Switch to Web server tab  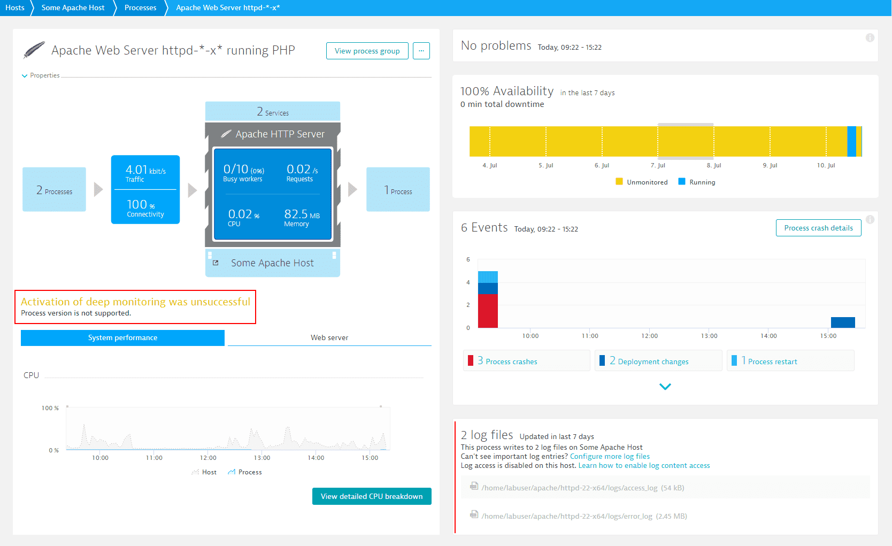click(x=329, y=337)
